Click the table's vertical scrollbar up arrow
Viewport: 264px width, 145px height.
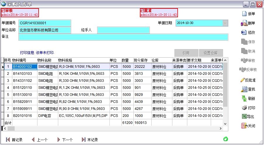[x=225, y=60]
